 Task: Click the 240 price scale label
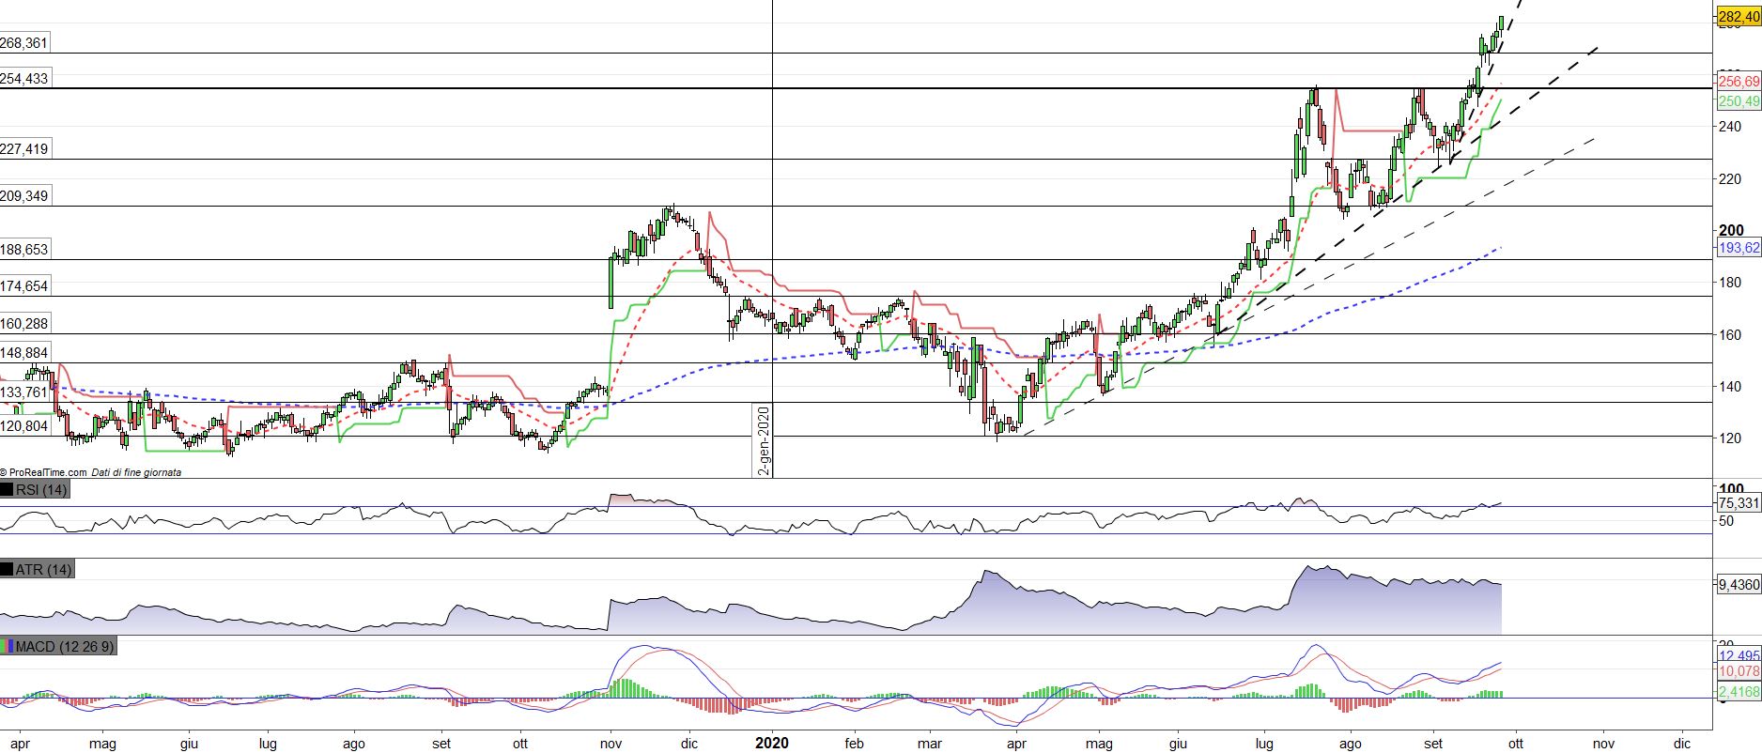[1731, 127]
